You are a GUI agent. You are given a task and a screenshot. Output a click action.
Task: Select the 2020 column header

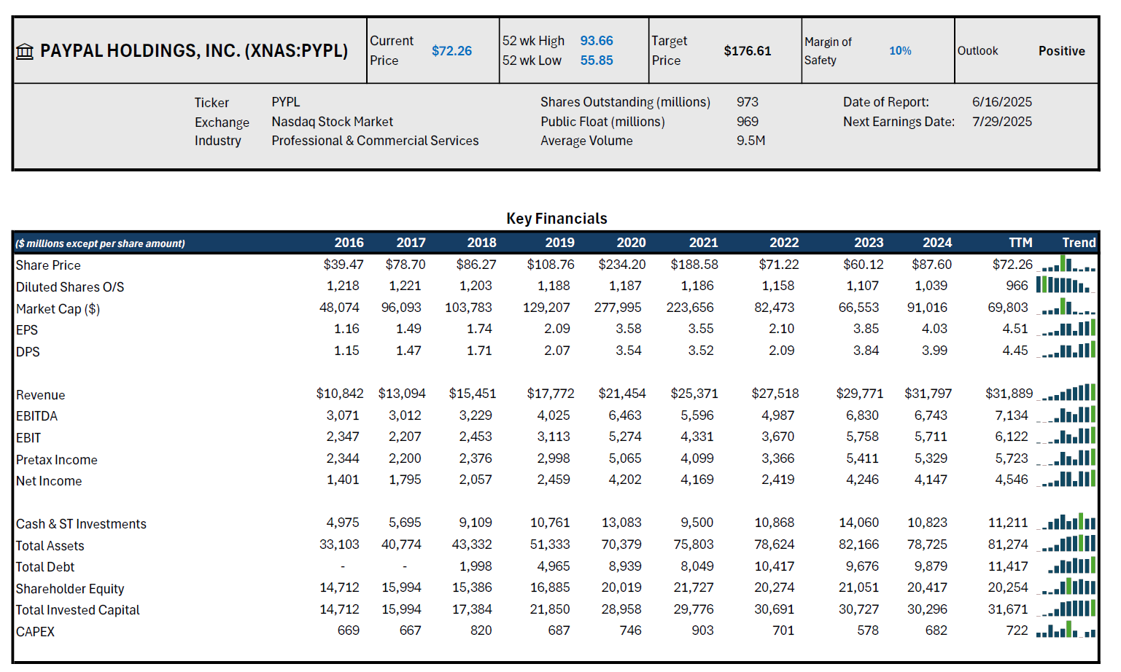tap(631, 243)
